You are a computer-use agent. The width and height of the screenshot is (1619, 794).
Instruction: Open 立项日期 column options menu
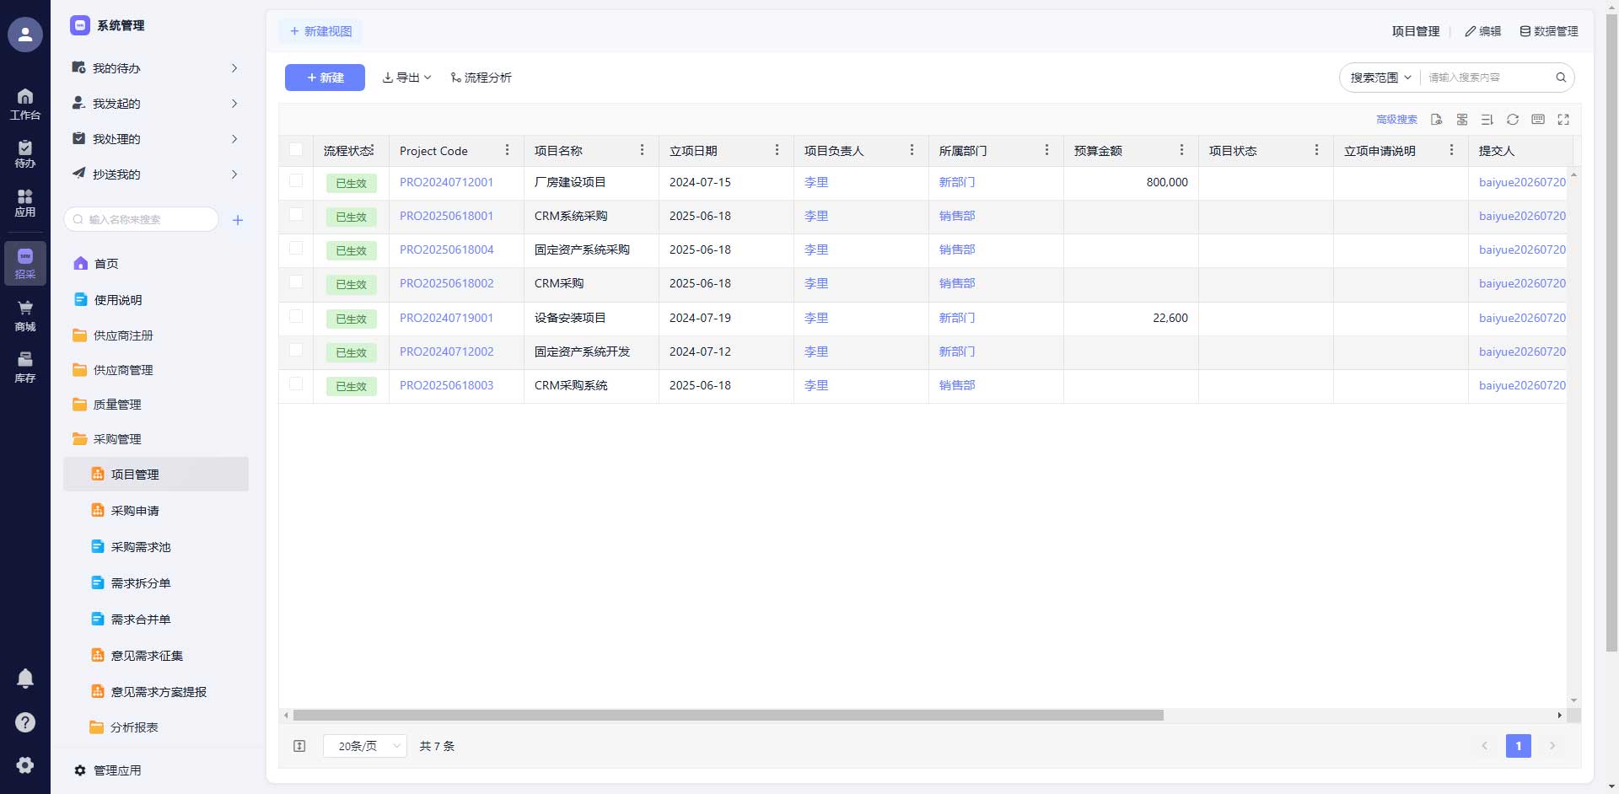777,150
